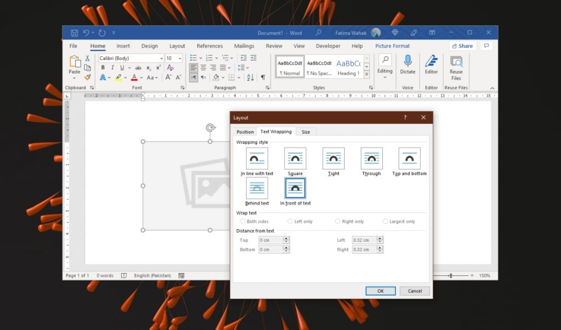Screen dimensions: 561x330
Task: Choose the Largest only wrap option
Action: (x=385, y=221)
